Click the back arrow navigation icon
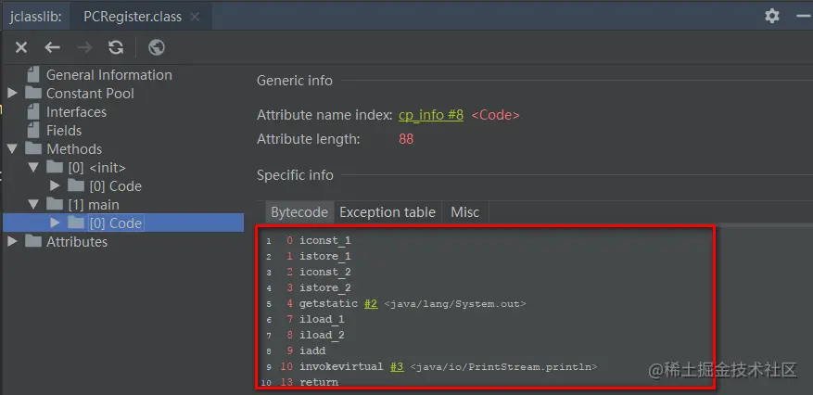 [x=53, y=47]
